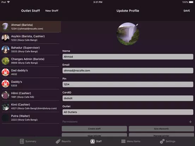The height and width of the screenshot is (146, 195).
Task: Create a New Staff member
Action: point(52,11)
